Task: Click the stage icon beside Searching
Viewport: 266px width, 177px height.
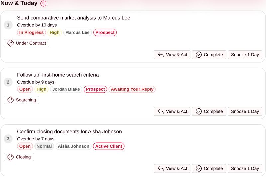Action: [x=11, y=100]
